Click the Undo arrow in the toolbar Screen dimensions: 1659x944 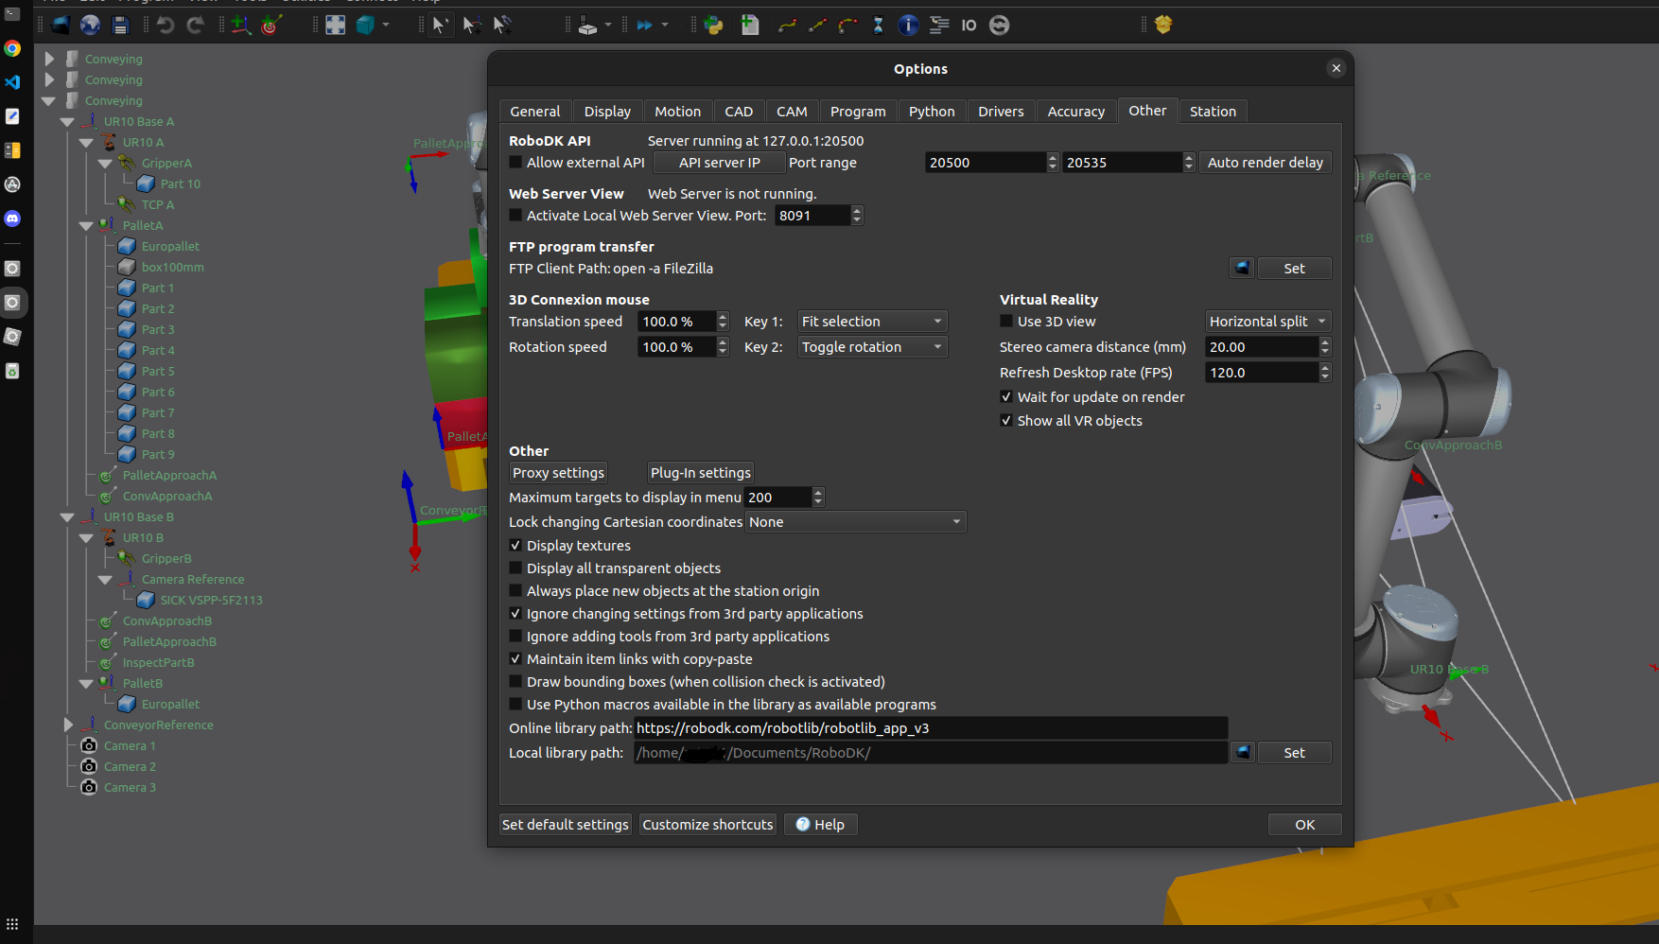166,26
